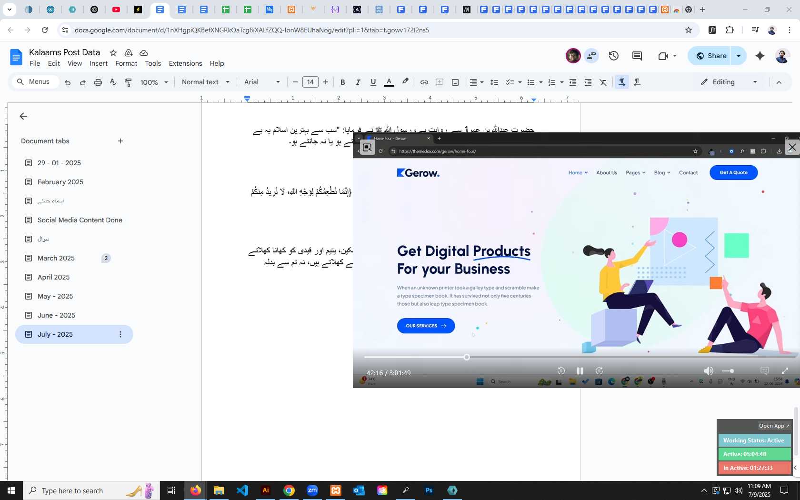The width and height of the screenshot is (800, 500).
Task: Switch to March 2025 document tab
Action: pos(56,258)
